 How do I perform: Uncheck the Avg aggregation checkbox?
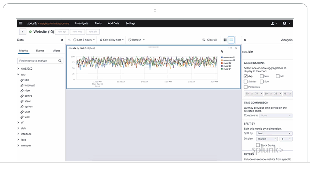(246, 76)
